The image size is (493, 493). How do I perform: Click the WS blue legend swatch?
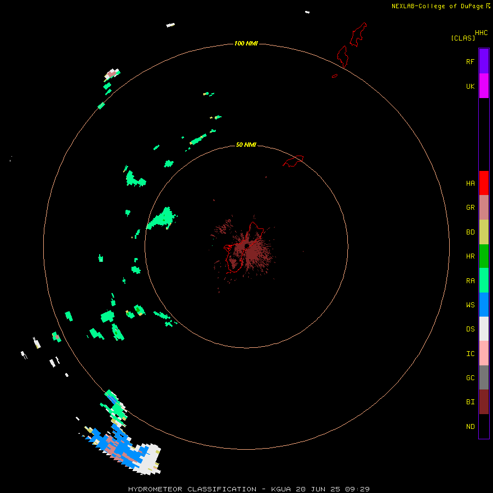coord(484,305)
